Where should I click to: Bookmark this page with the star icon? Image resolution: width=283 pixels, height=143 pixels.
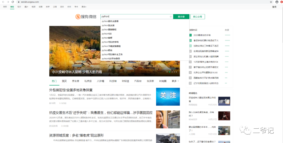pos(271,2)
